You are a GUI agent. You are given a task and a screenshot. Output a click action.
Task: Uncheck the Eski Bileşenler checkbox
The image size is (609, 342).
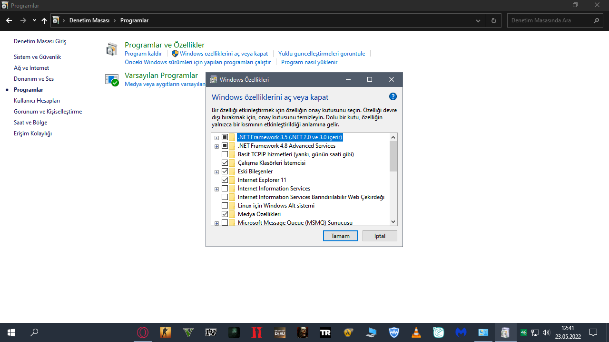pos(225,171)
